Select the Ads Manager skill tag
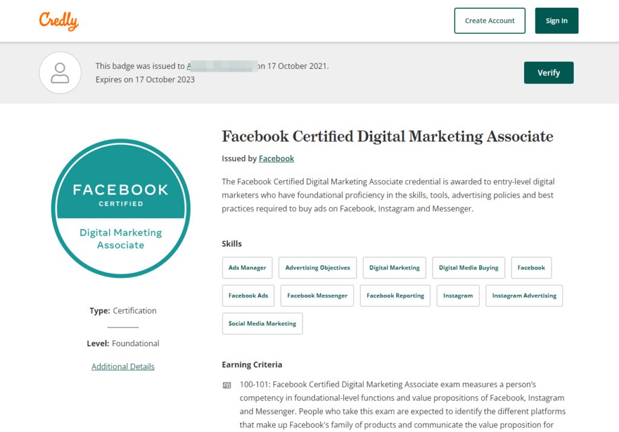The image size is (619, 432). 247,268
